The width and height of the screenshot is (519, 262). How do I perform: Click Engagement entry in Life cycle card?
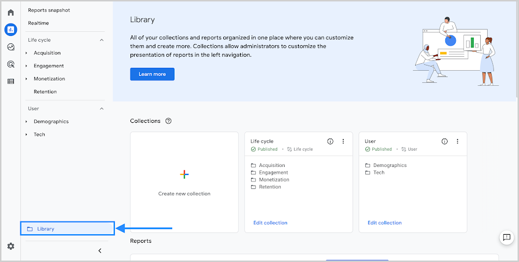[273, 173]
